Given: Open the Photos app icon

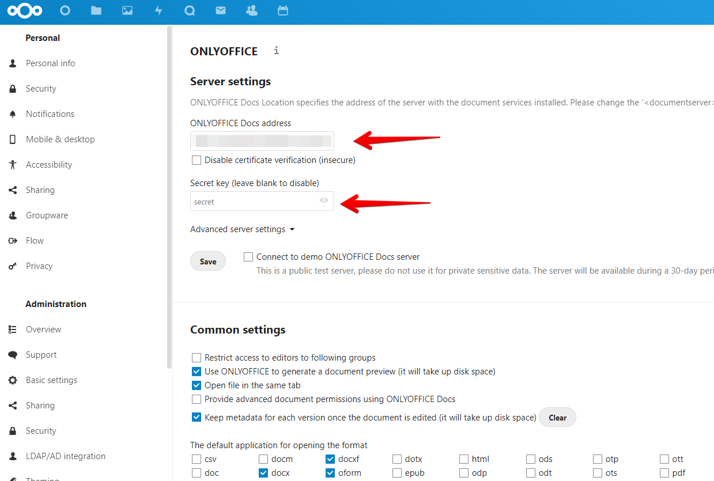Looking at the screenshot, I should [x=127, y=10].
